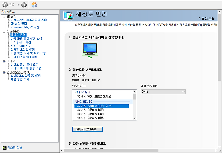Click main panel vertical scroll down arrow
This screenshot has height=153, width=222.
[x=220, y=147]
